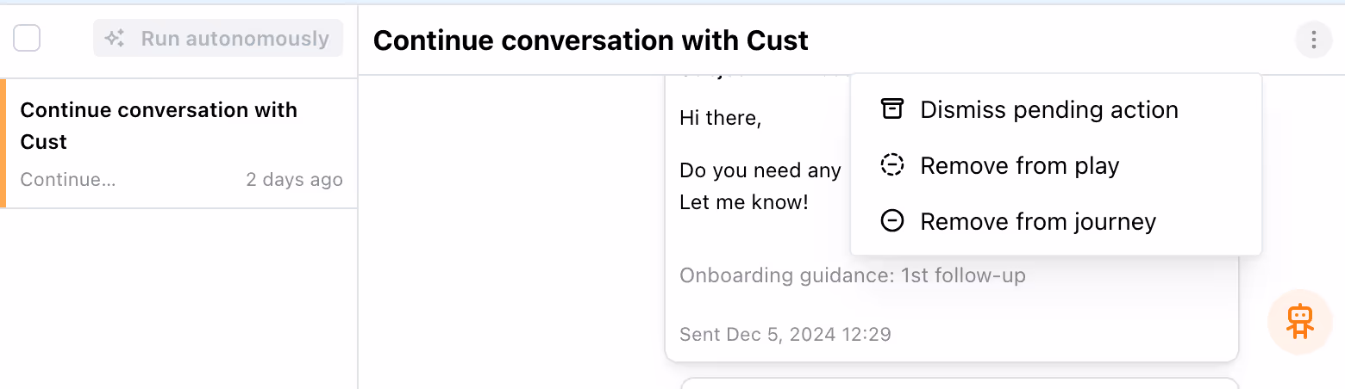Click the Continue conversation with Cust header title

click(x=591, y=40)
